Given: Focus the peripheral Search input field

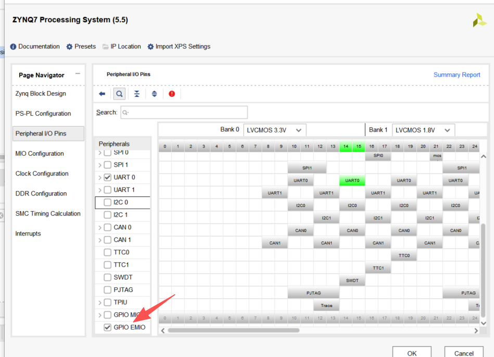Looking at the screenshot, I should 184,112.
